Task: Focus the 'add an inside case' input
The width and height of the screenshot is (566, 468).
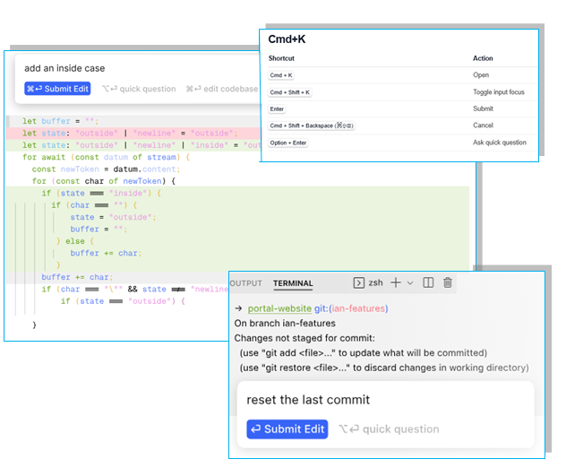Action: click(134, 68)
